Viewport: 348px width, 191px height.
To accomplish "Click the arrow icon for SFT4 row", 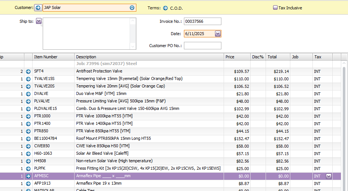I will 28,71.
